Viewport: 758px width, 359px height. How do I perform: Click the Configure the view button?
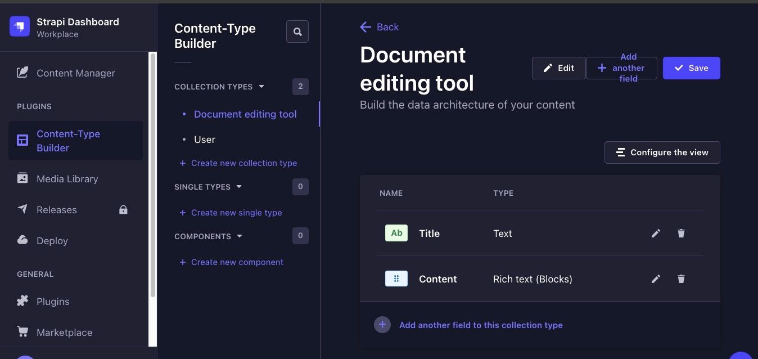point(662,152)
